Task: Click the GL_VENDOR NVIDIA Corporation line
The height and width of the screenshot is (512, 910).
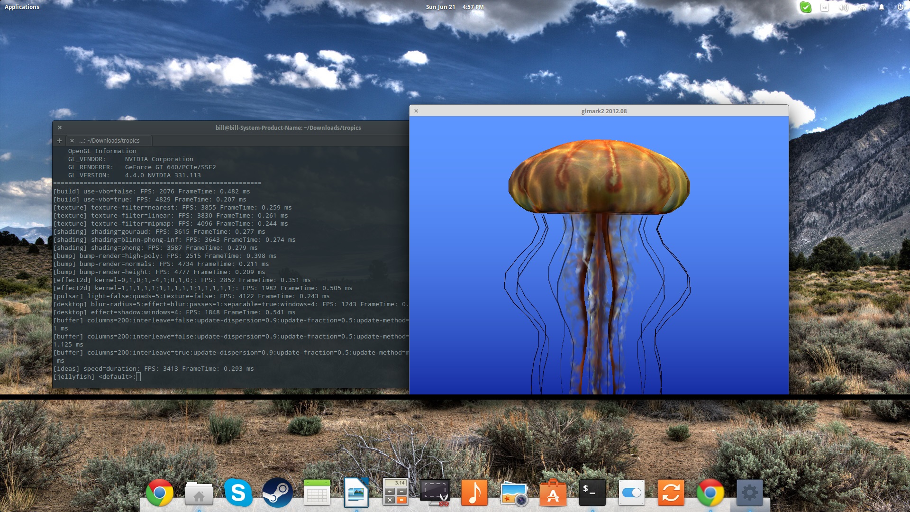Action: click(x=131, y=159)
